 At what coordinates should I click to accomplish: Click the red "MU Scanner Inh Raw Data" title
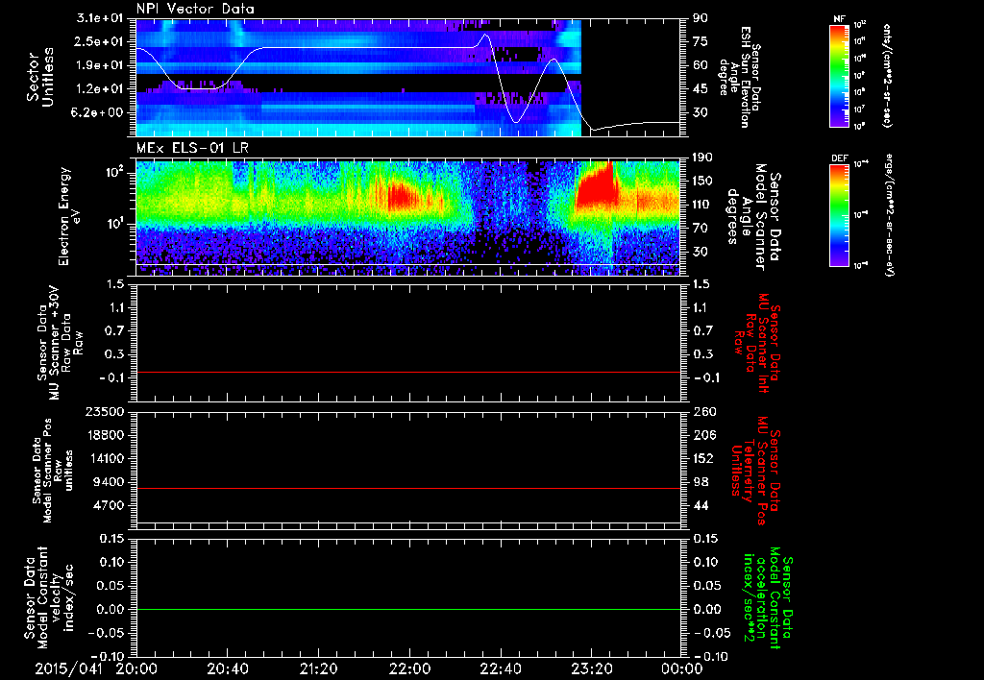point(758,343)
